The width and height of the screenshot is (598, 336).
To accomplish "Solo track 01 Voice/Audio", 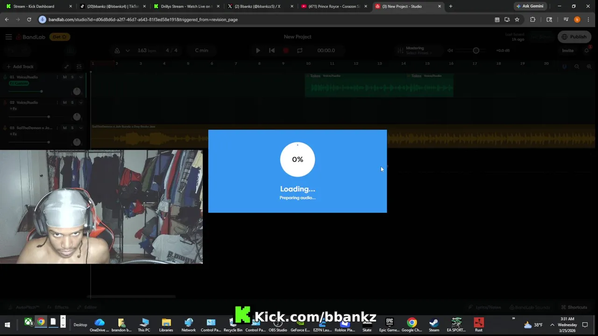I will pyautogui.click(x=72, y=77).
